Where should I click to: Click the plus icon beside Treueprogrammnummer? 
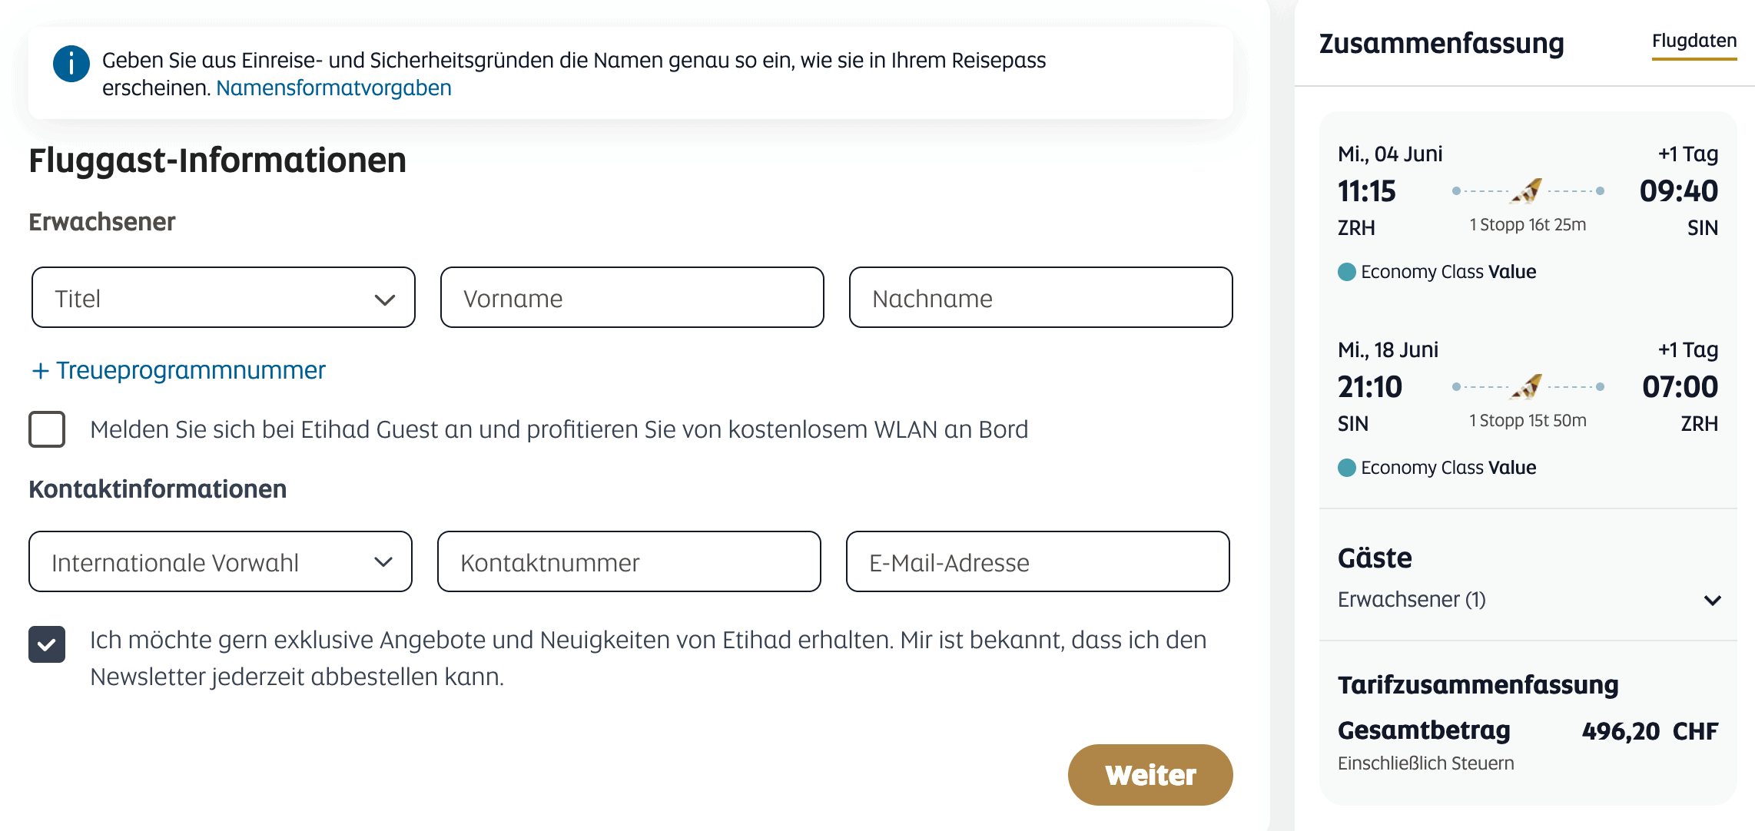(x=41, y=371)
